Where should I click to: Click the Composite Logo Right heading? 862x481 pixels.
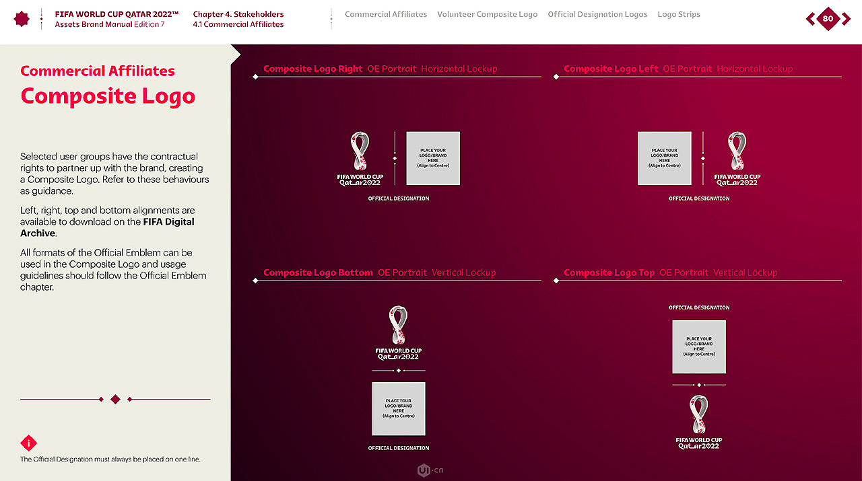tap(312, 69)
